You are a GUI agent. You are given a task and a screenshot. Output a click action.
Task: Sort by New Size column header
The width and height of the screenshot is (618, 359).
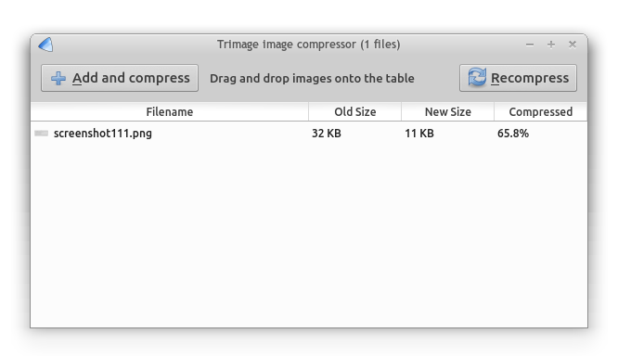(x=448, y=112)
